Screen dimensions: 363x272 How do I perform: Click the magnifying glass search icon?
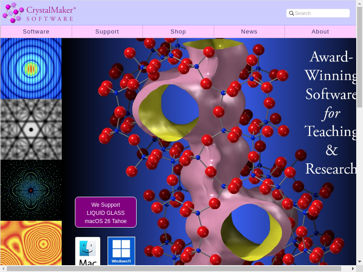coord(291,13)
